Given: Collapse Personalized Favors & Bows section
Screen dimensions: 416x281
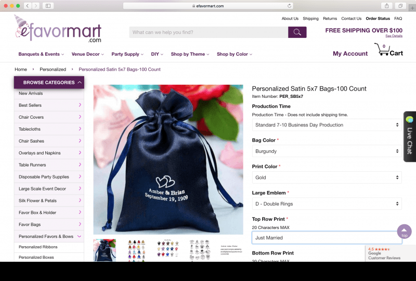Looking at the screenshot, I should tap(79, 236).
